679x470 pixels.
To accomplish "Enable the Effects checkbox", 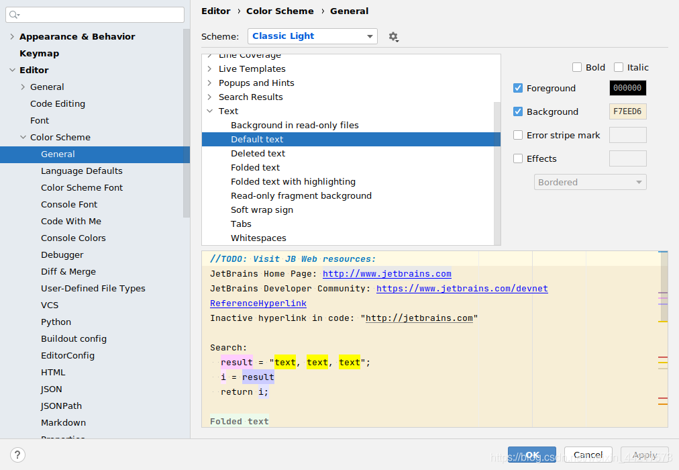I will pos(518,158).
